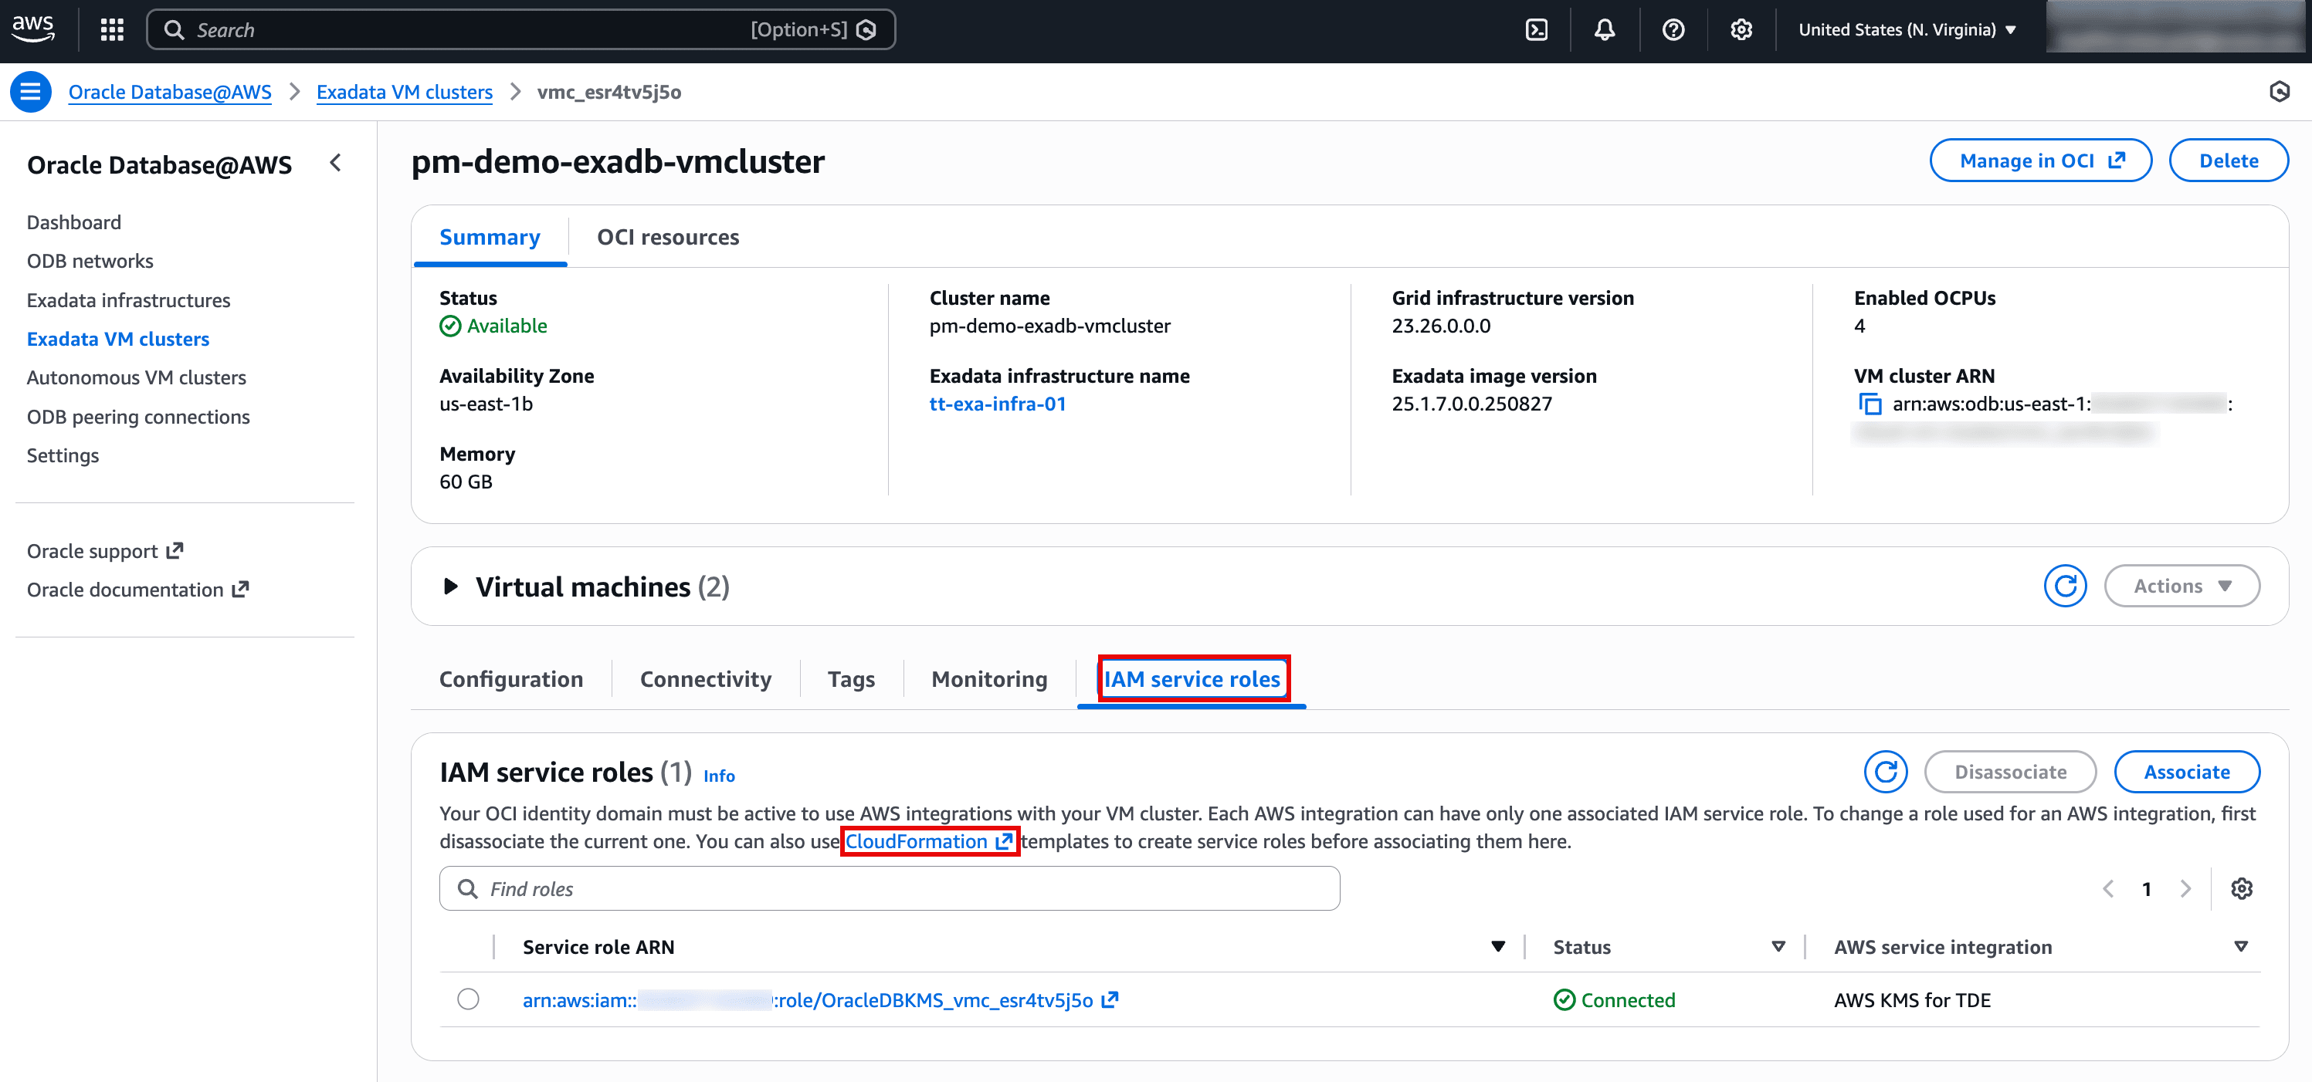Click the top Search field

pyautogui.click(x=520, y=29)
